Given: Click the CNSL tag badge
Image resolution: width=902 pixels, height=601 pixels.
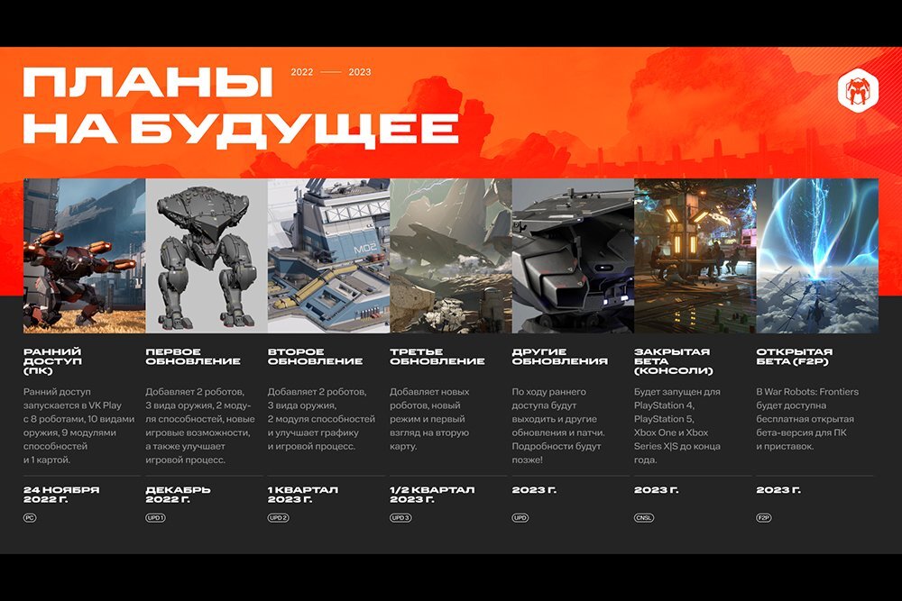Looking at the screenshot, I should pyautogui.click(x=644, y=518).
